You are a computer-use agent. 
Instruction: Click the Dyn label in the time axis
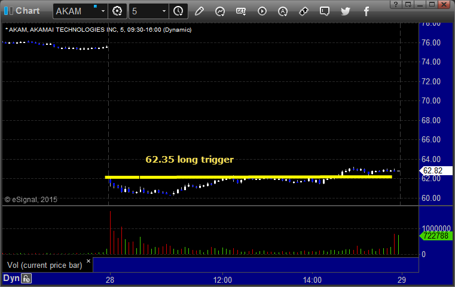(11, 278)
